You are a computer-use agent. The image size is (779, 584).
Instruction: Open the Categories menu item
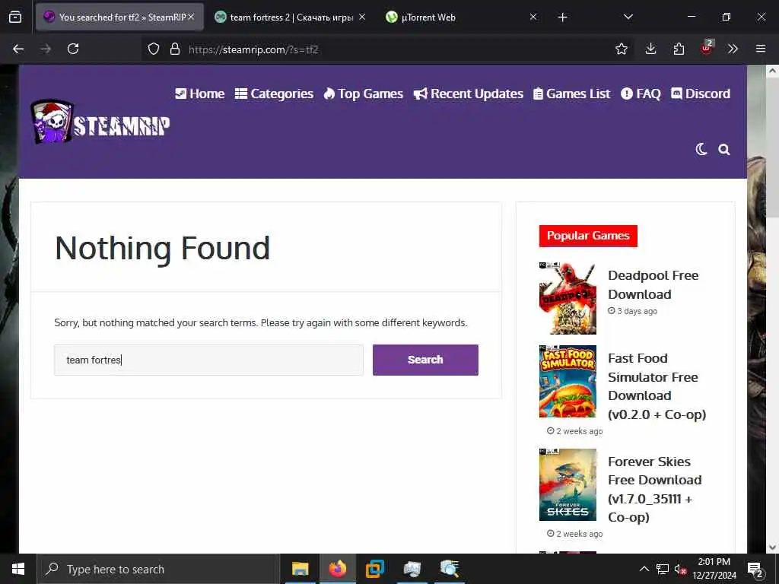274,94
